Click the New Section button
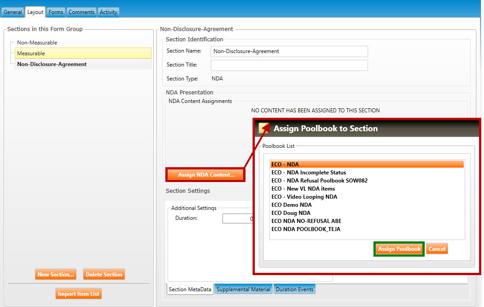 pyautogui.click(x=56, y=275)
